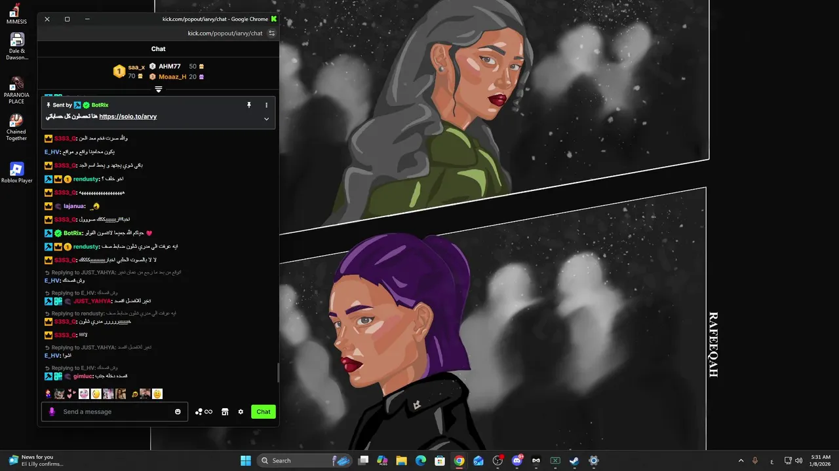The width and height of the screenshot is (839, 471).
Task: Open the solo.to/arvy link
Action: pyautogui.click(x=128, y=116)
